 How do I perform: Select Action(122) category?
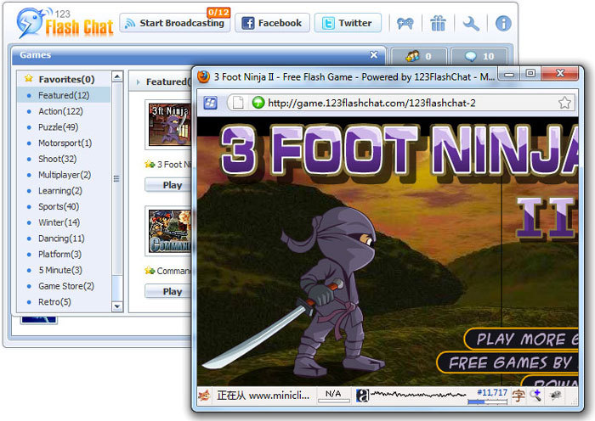point(64,111)
